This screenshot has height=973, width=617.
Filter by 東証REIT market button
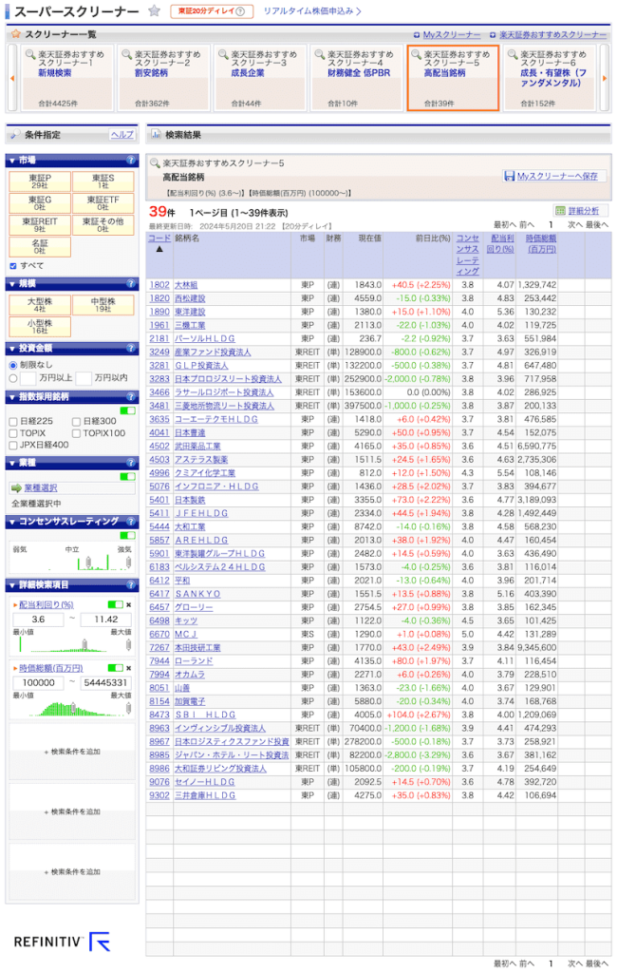point(40,224)
